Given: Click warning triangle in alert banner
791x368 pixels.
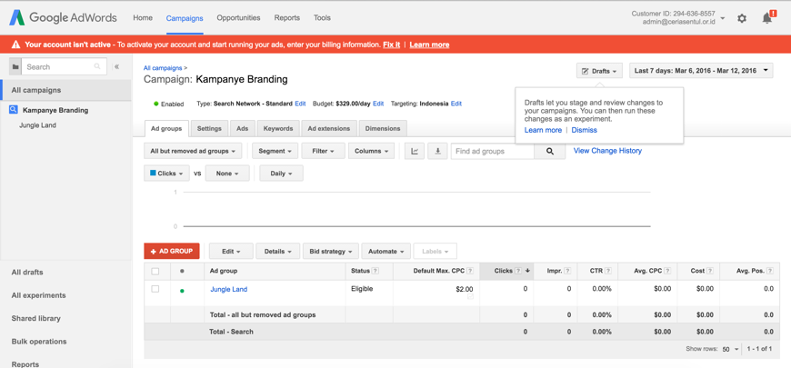Looking at the screenshot, I should point(16,45).
